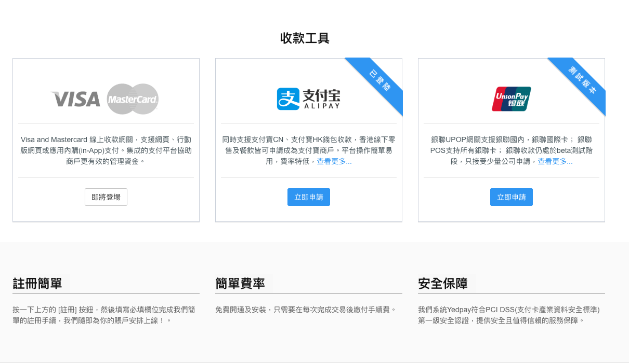The height and width of the screenshot is (364, 629).
Task: Click the UnionPay logo
Action: pos(512,99)
